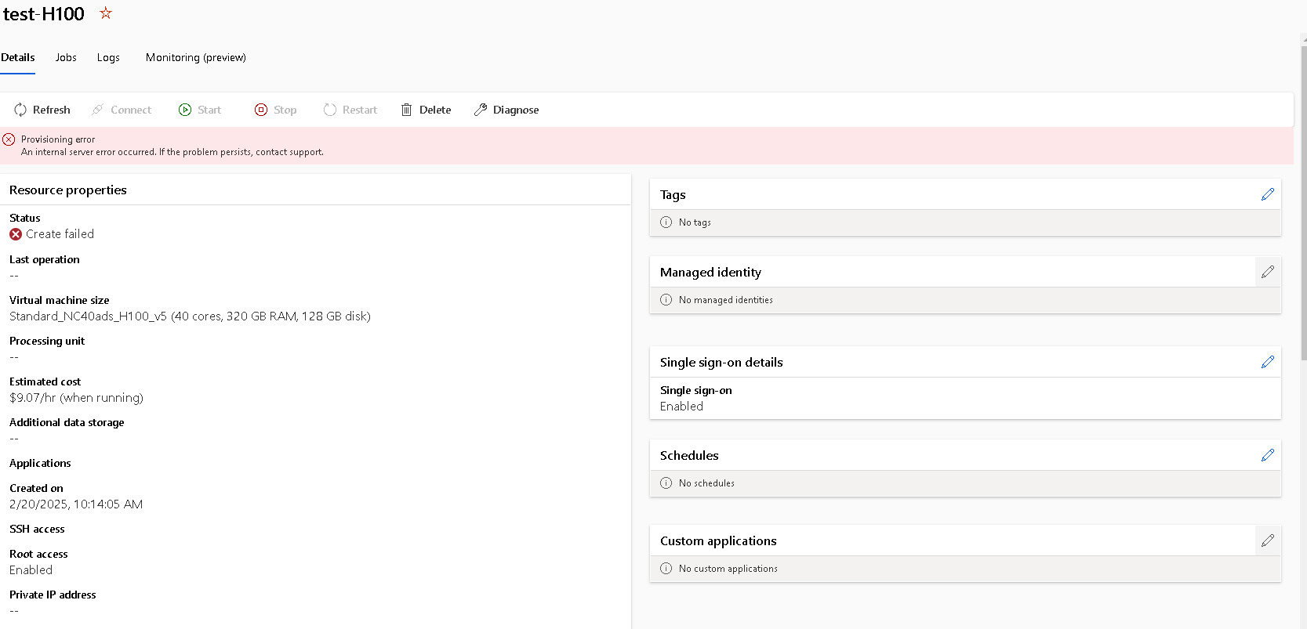Click the No managed identities message
The width and height of the screenshot is (1307, 629).
726,300
